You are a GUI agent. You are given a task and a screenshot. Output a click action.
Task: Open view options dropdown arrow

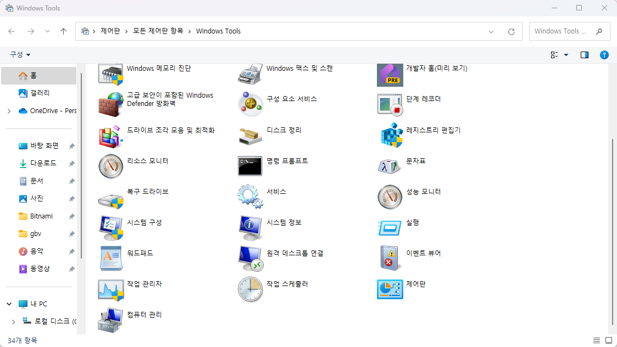[x=566, y=55]
